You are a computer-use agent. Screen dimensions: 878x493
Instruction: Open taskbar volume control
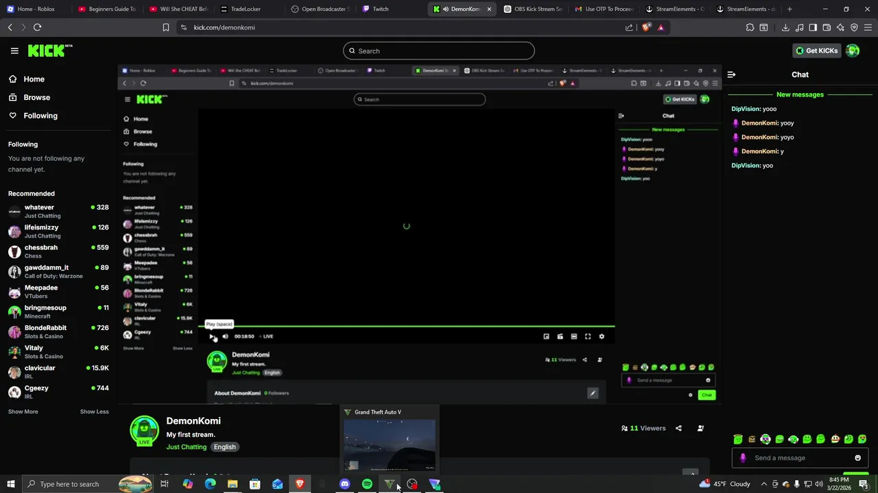pos(819,484)
